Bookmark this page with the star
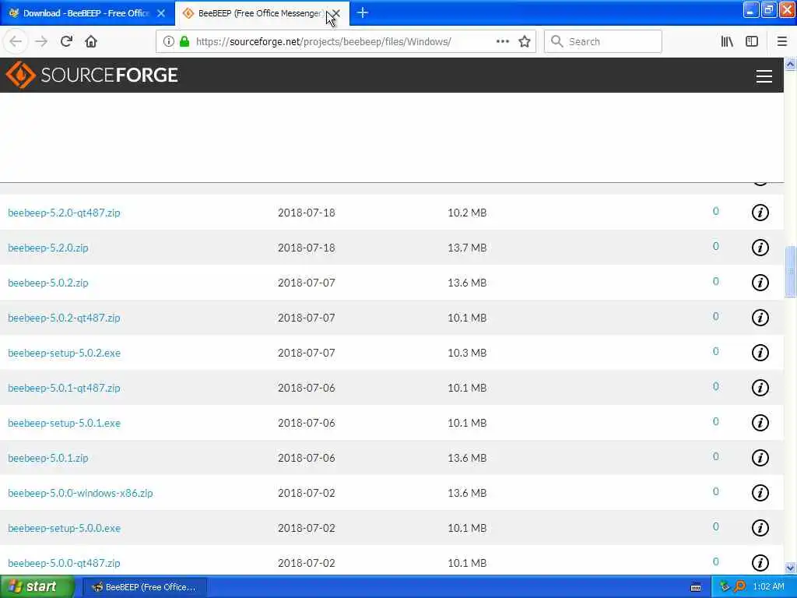 pyautogui.click(x=525, y=41)
